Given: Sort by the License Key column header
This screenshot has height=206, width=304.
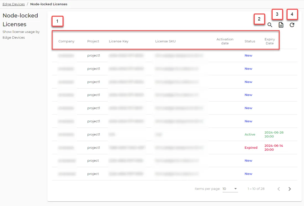Looking at the screenshot, I should tap(119, 41).
